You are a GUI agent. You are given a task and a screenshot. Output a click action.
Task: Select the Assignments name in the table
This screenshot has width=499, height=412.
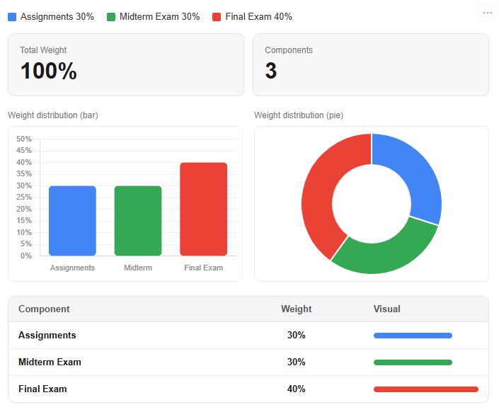(47, 336)
